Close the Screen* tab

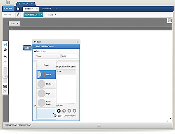coord(37,9)
